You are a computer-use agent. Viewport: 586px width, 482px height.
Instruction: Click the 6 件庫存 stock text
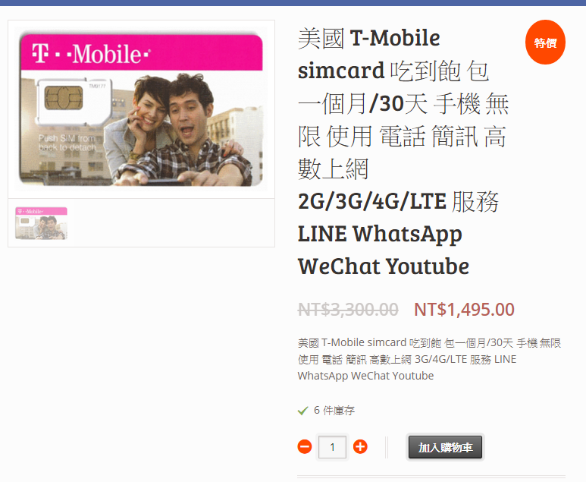click(334, 411)
